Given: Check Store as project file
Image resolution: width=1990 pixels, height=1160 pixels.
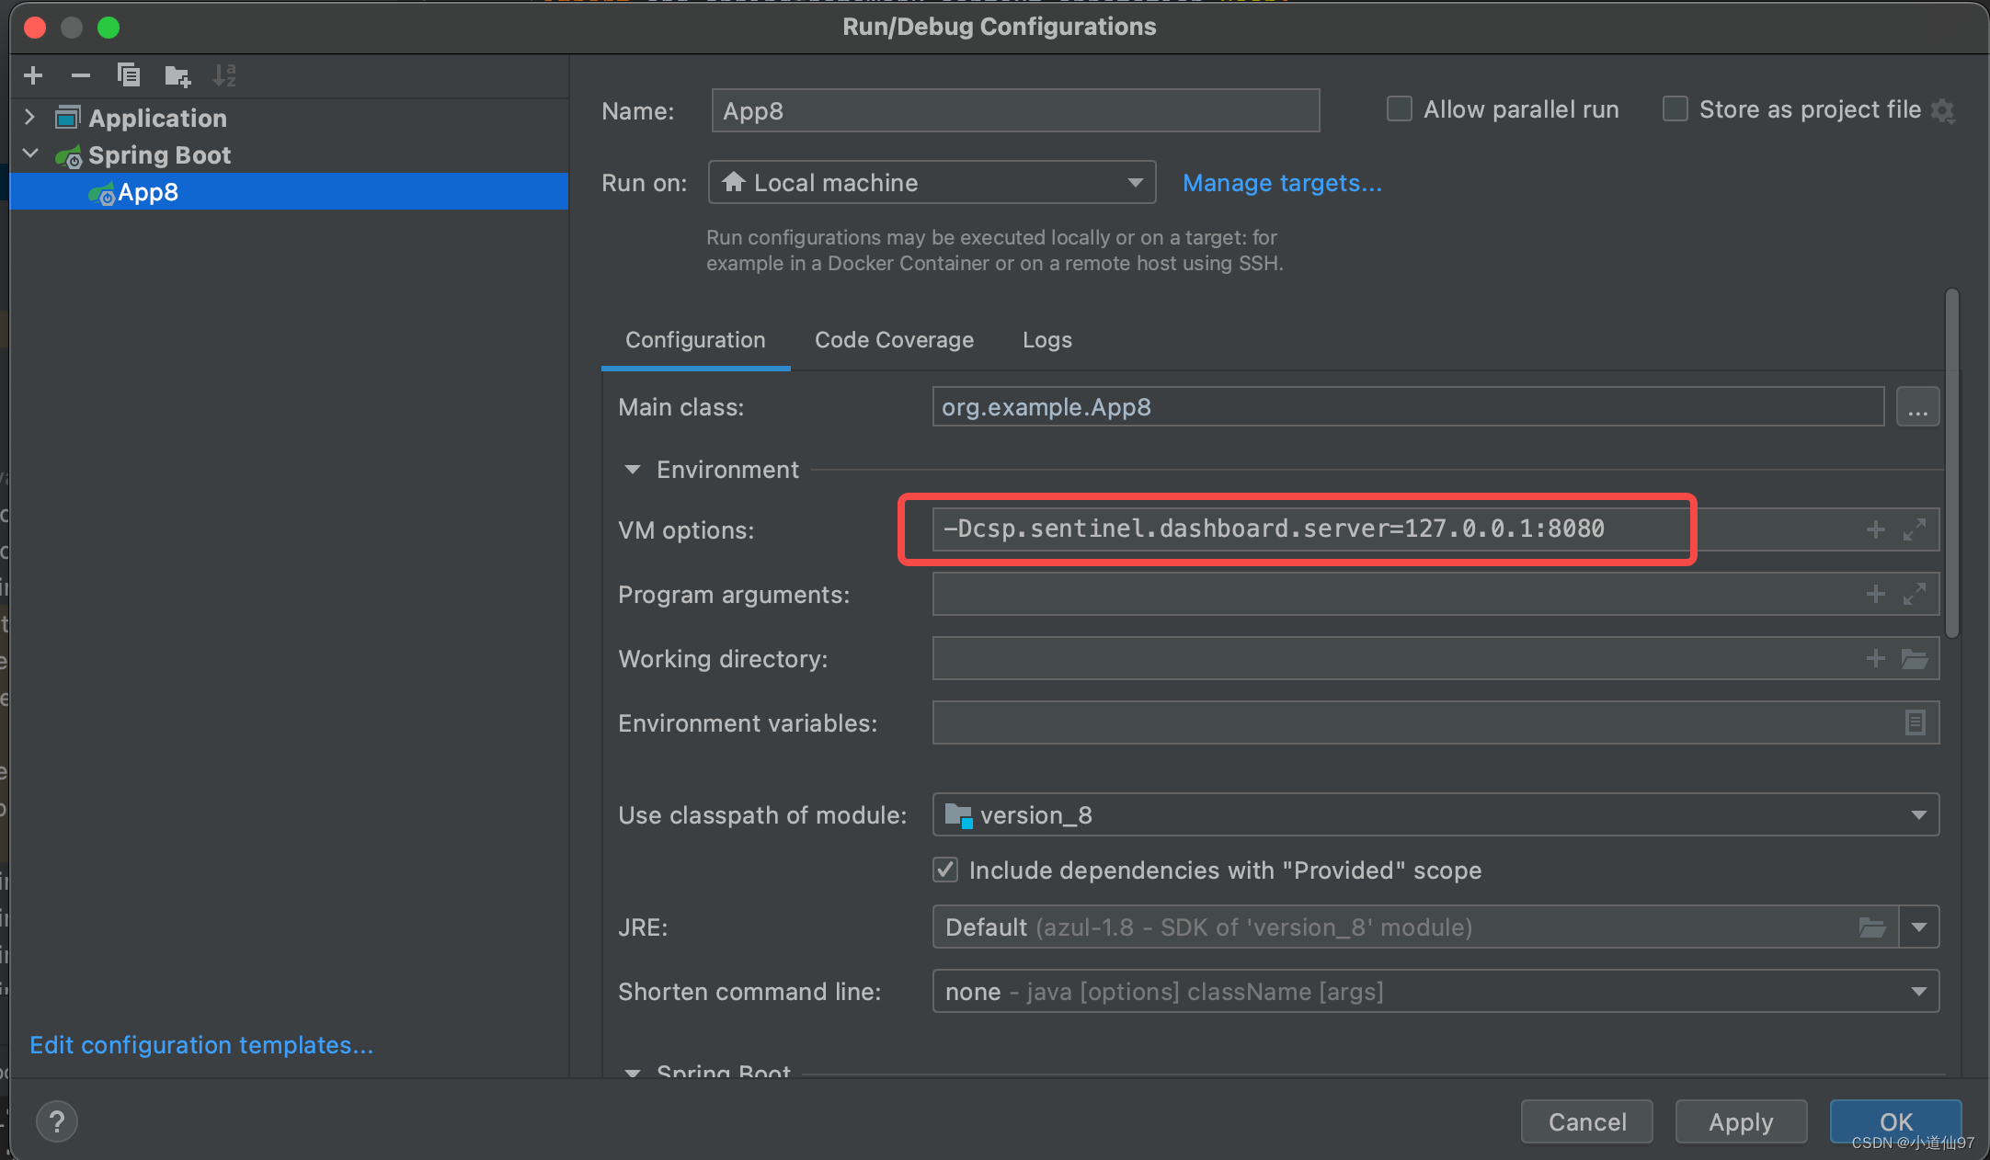Looking at the screenshot, I should point(1675,109).
